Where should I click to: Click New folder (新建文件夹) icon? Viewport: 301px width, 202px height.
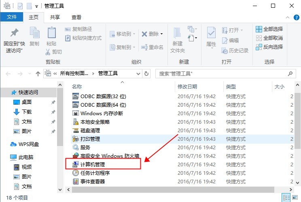pyautogui.click(x=177, y=33)
